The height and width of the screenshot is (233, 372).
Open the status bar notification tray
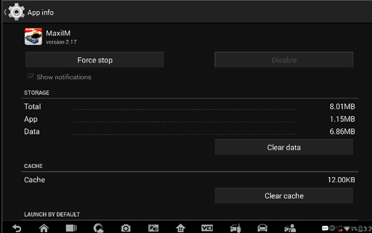click(346, 228)
